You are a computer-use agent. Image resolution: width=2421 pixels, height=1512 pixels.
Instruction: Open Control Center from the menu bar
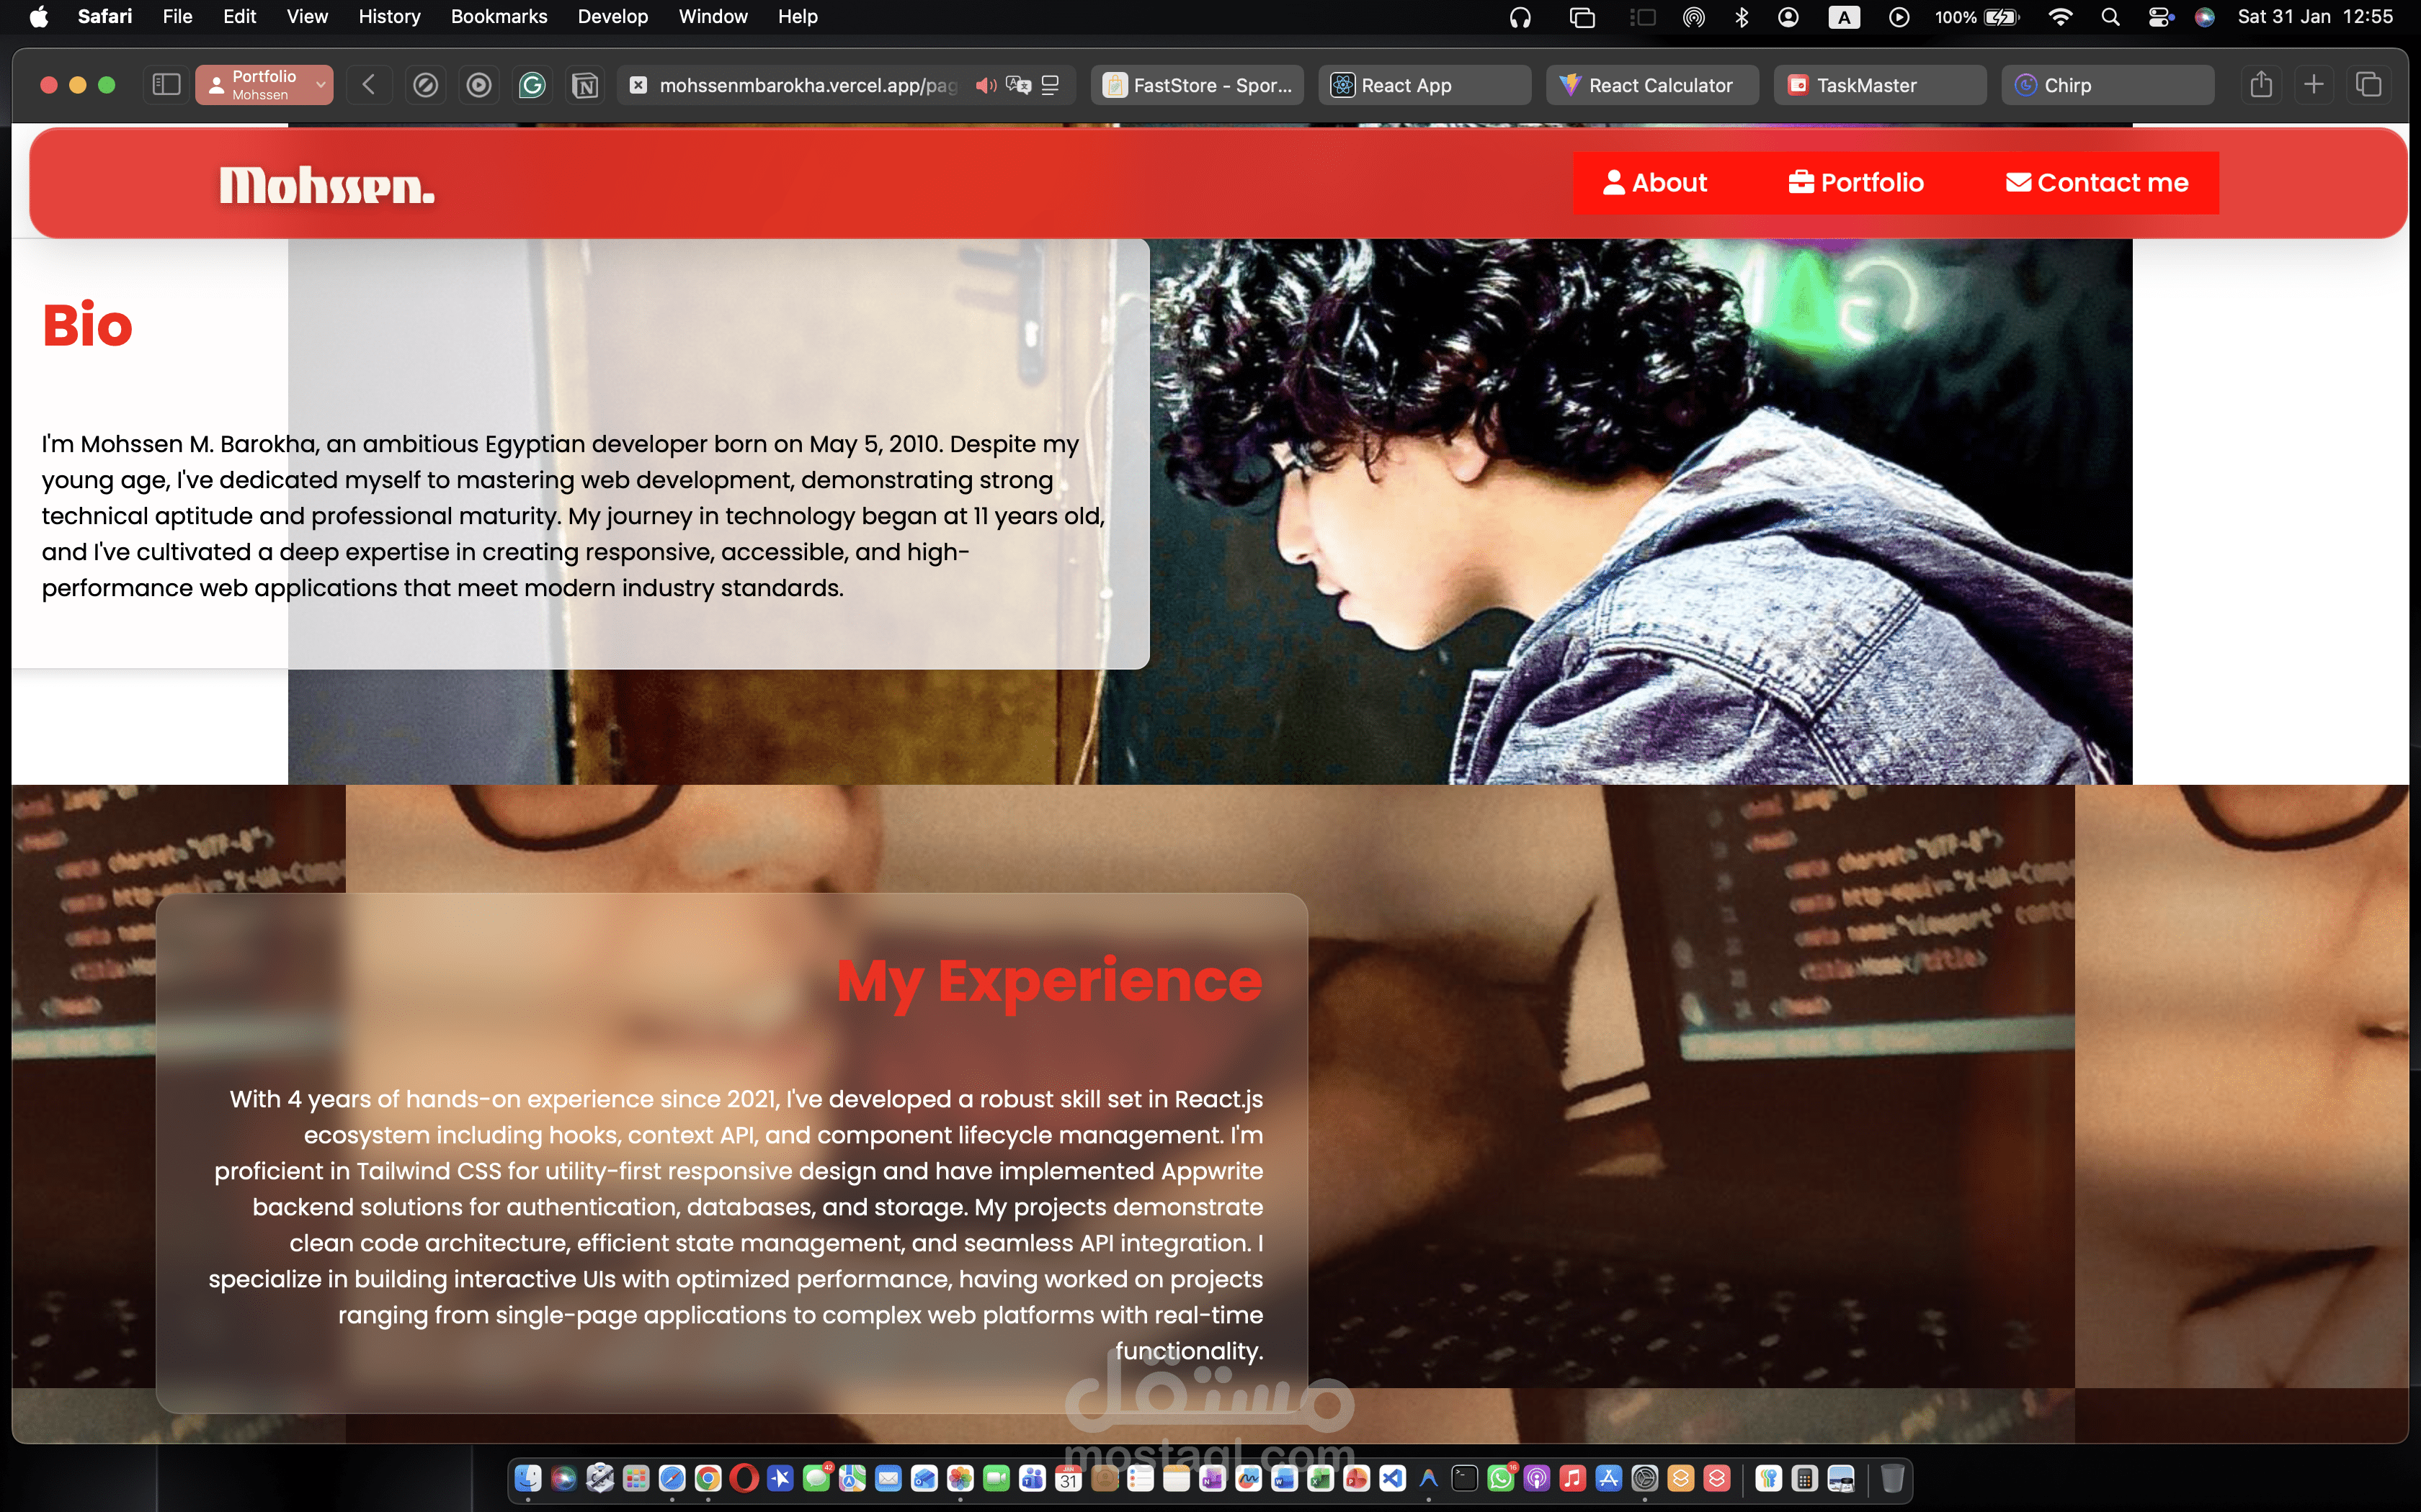[2160, 17]
